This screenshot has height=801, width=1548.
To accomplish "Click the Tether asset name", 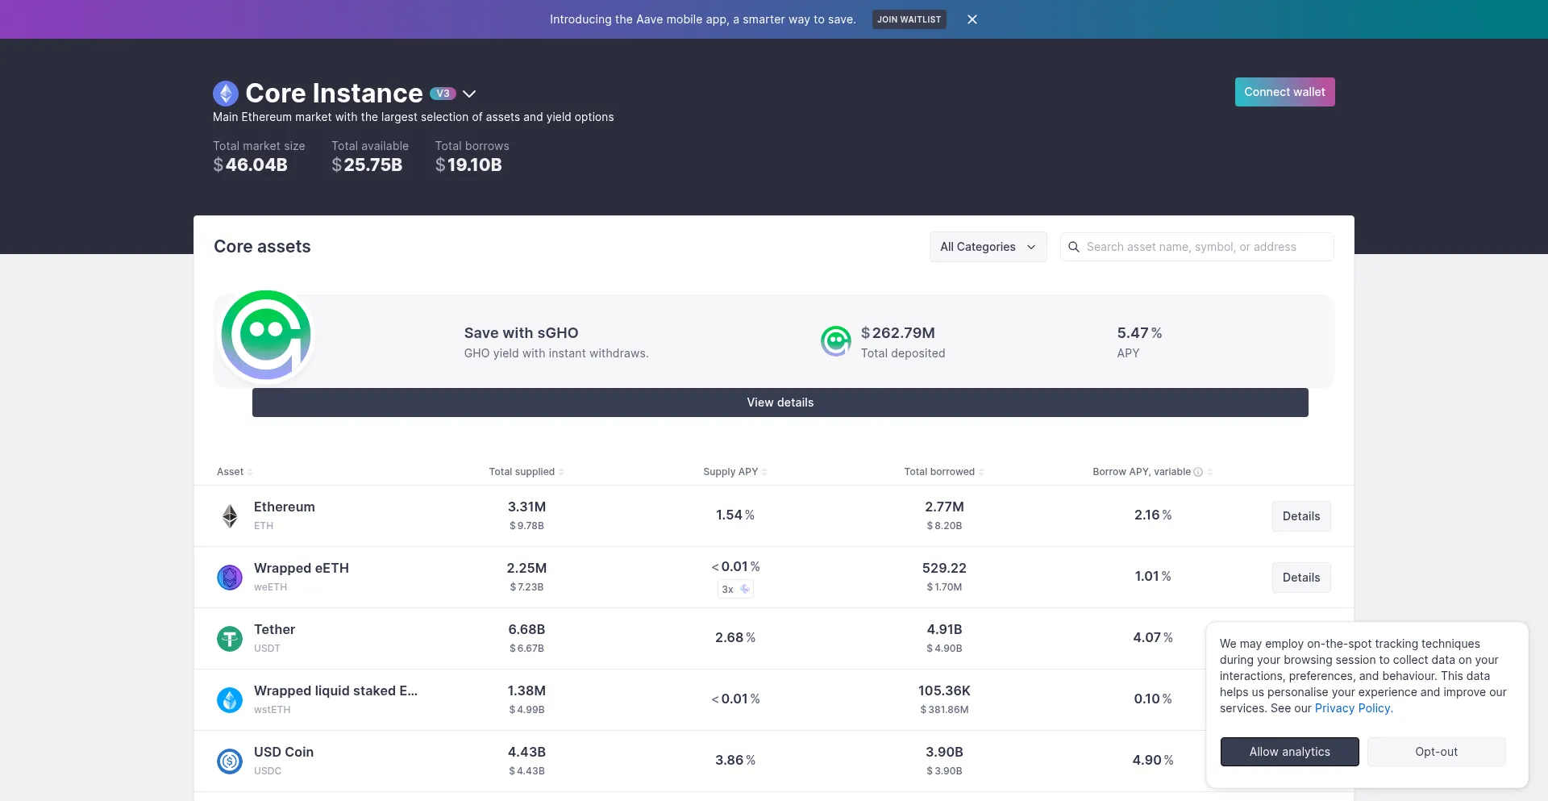I will point(275,629).
